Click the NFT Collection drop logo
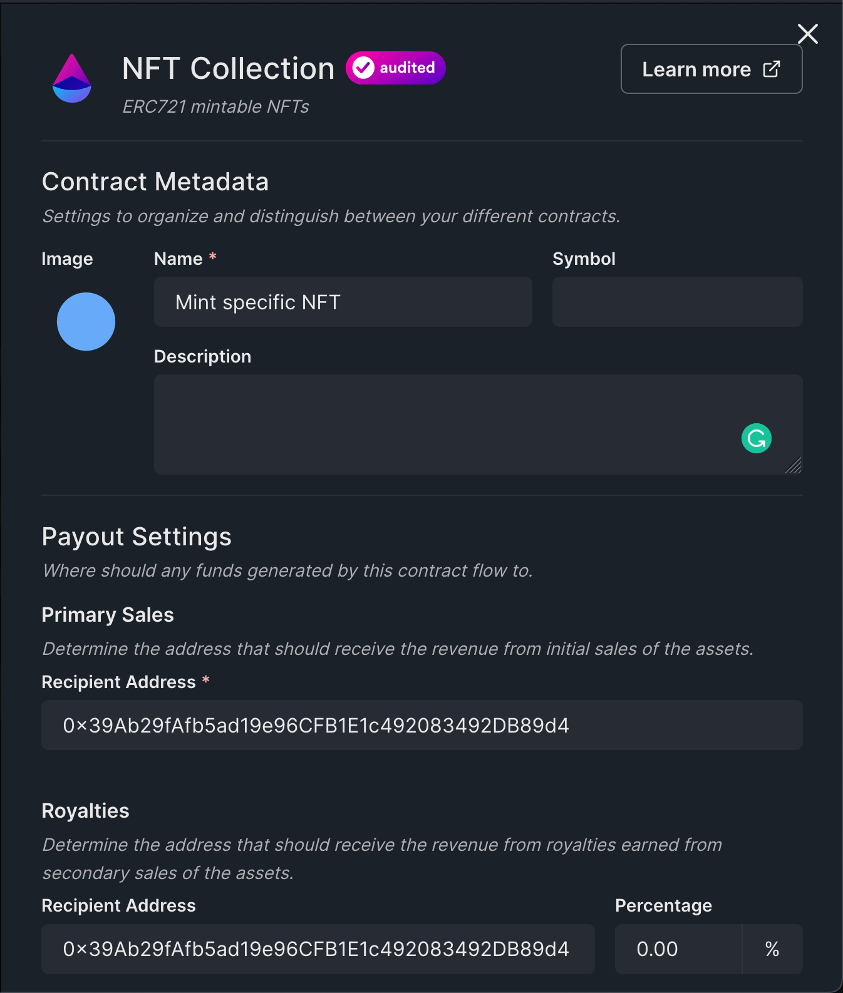This screenshot has width=843, height=993. point(71,78)
